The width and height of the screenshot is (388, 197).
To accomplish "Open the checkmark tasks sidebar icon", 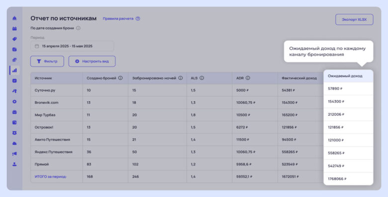I will (x=14, y=81).
